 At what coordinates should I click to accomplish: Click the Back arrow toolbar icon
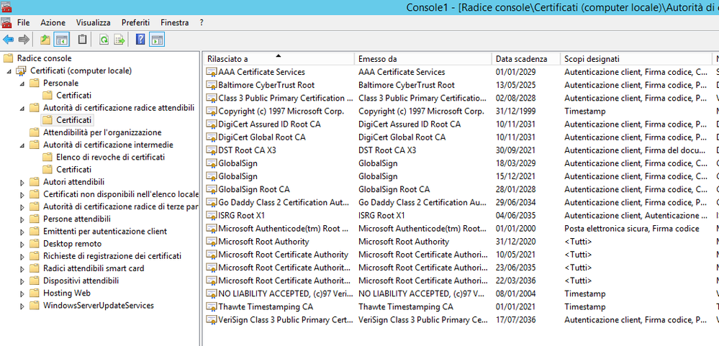[8, 40]
